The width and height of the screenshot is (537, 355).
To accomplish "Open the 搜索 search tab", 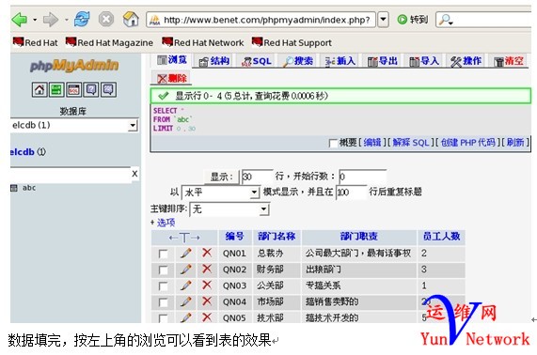I will (298, 62).
